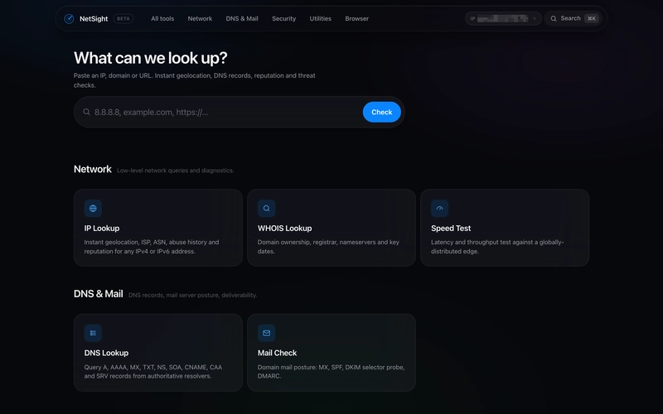Open the DNS & Mail nav item
This screenshot has width=663, height=414.
click(x=242, y=18)
